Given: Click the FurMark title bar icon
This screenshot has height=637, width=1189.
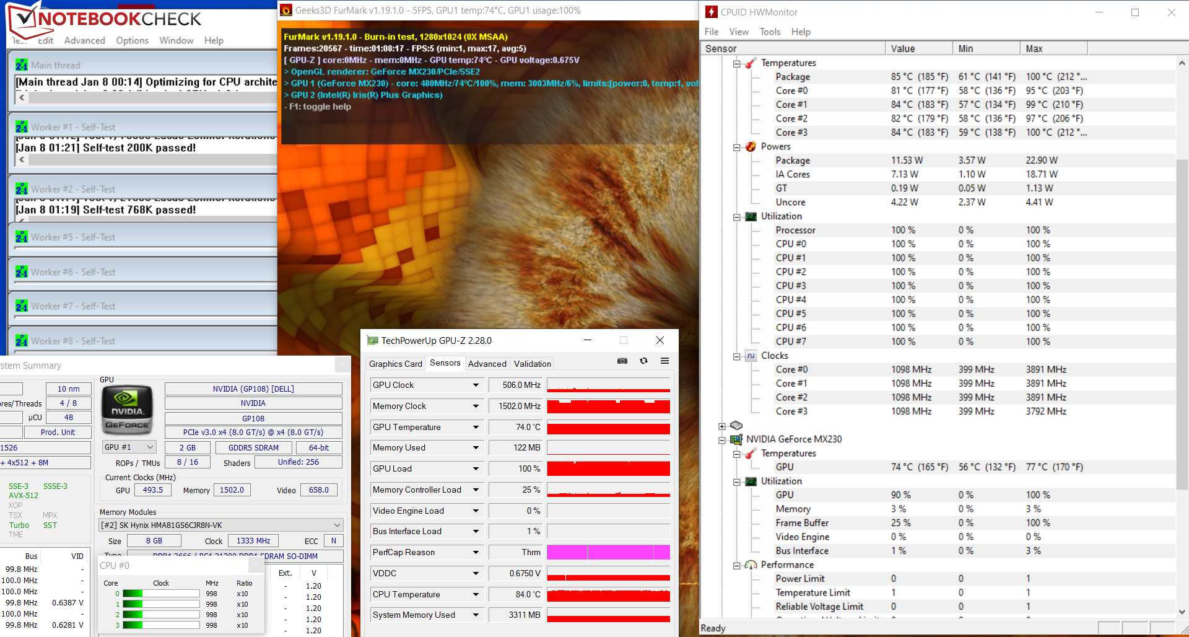Looking at the screenshot, I should click(286, 10).
